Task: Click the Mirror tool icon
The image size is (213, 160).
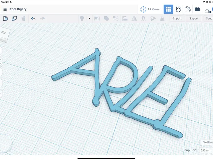Action: point(134,18)
